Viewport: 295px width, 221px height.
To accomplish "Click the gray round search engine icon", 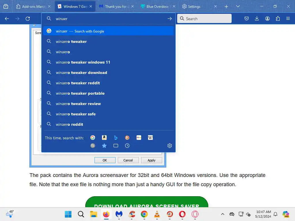I will tap(93, 146).
